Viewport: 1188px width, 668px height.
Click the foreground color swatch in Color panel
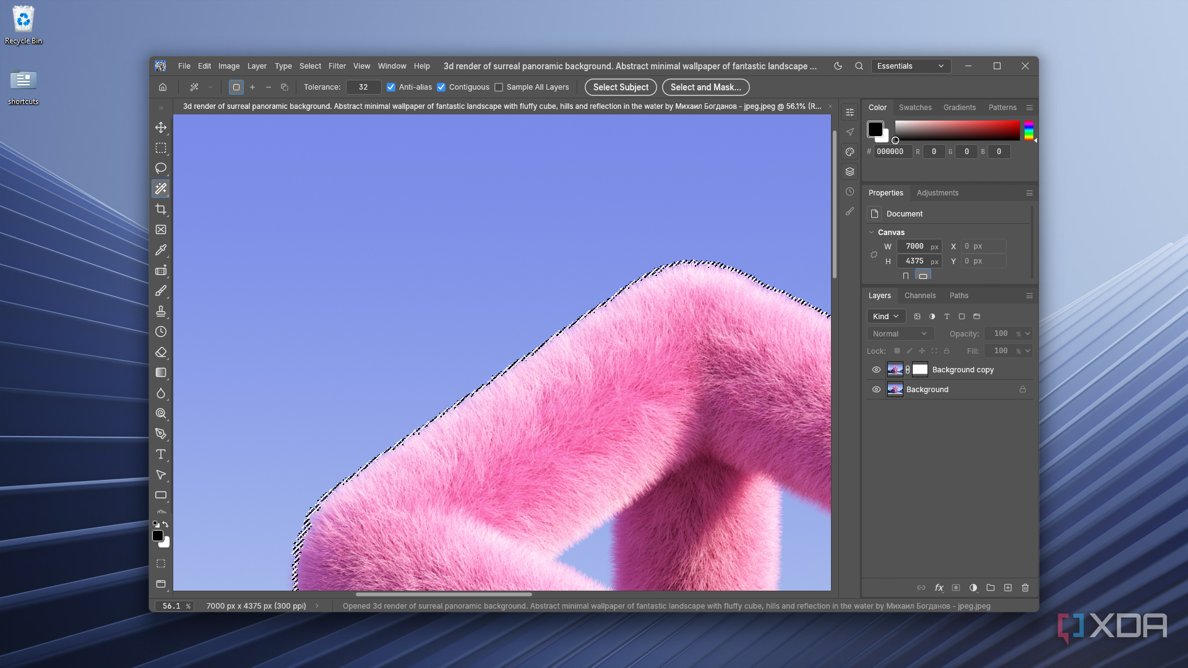click(875, 129)
